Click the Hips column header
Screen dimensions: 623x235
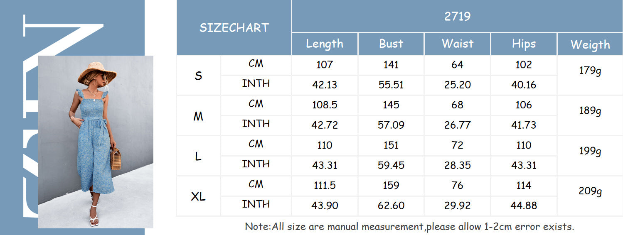click(x=524, y=44)
